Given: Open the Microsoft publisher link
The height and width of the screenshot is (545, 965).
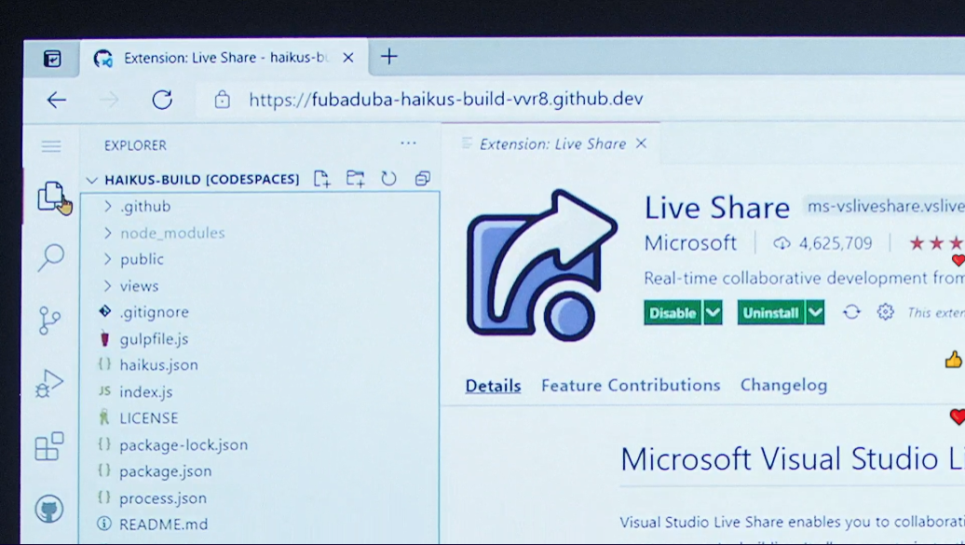Looking at the screenshot, I should coord(690,243).
